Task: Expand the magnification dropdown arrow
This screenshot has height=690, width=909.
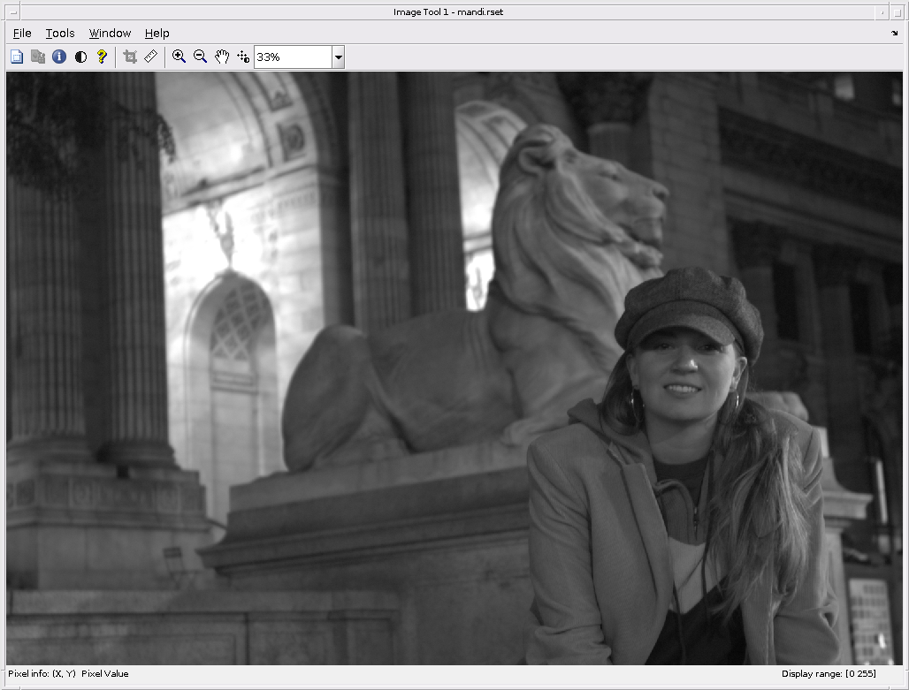Action: tap(339, 57)
